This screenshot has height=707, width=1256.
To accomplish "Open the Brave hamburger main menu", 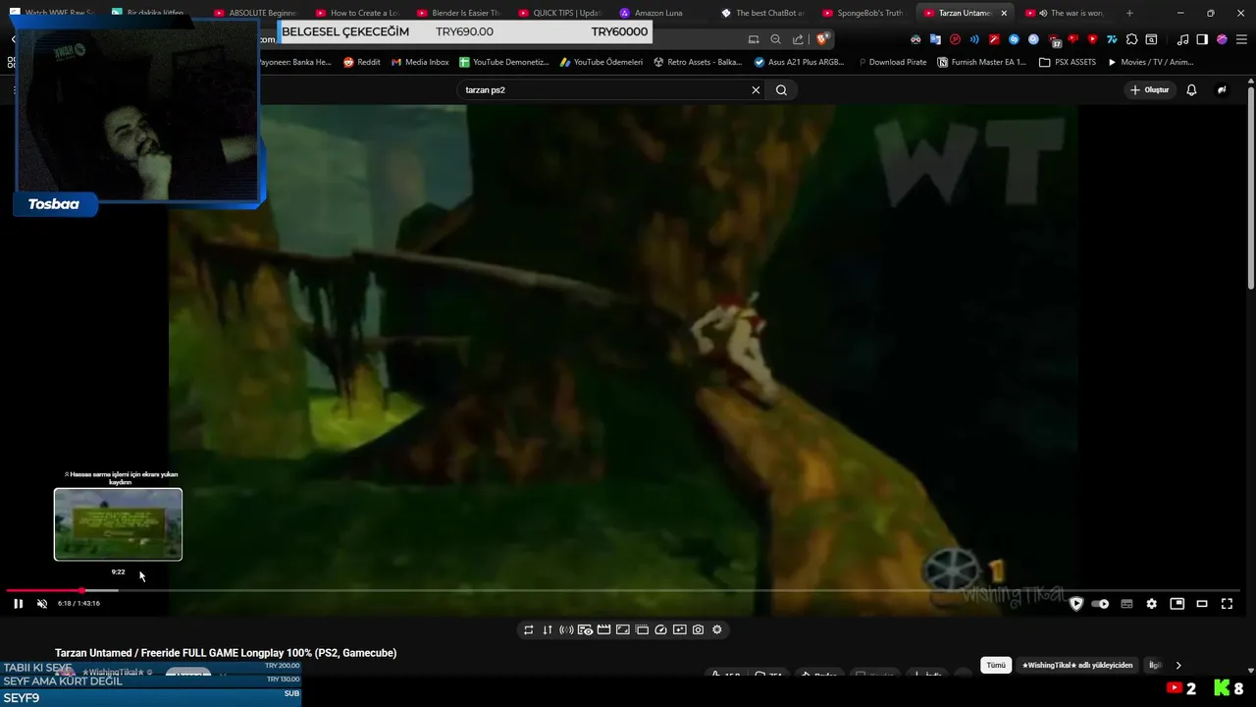I will pos(1241,39).
